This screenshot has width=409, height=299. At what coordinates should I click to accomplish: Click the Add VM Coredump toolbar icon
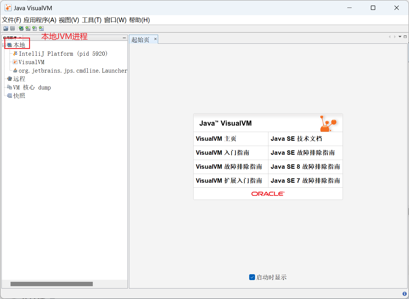point(35,28)
